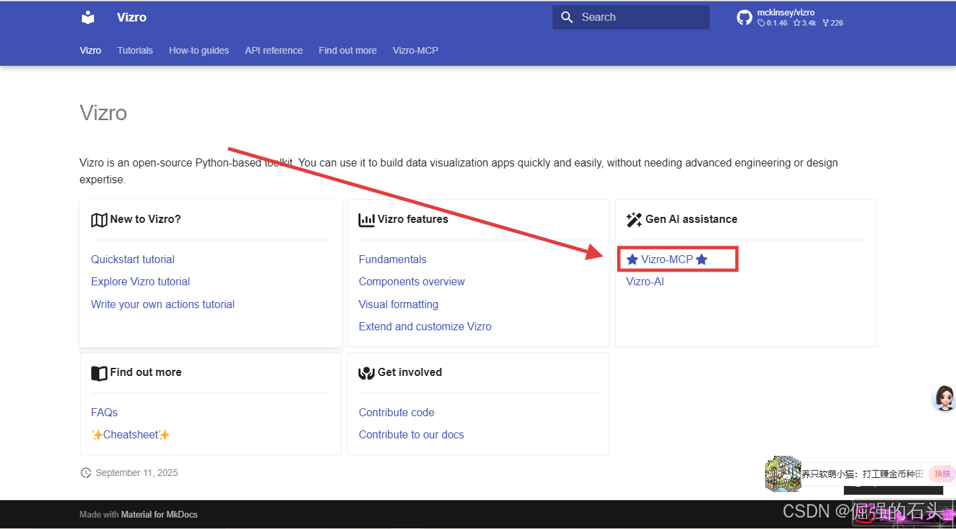
Task: Click the chart icon beside Vizro features
Action: [x=367, y=220]
